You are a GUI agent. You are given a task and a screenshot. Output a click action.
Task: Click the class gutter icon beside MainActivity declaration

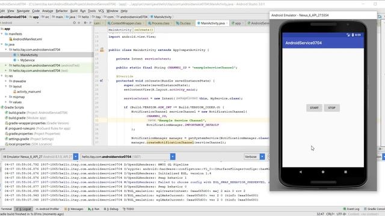point(102,50)
